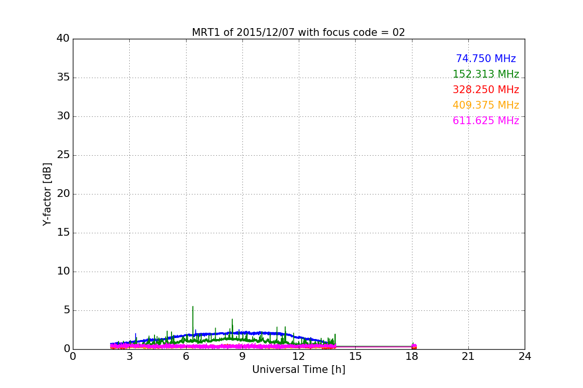Select the 74.750 MHz legend label
583x388 pixels.
tap(486, 59)
